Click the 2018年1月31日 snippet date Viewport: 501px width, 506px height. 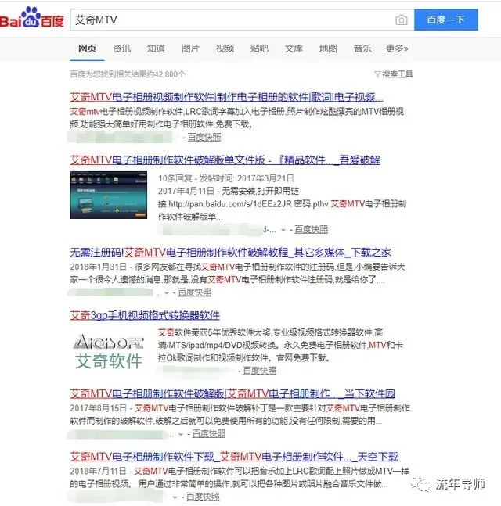(98, 267)
